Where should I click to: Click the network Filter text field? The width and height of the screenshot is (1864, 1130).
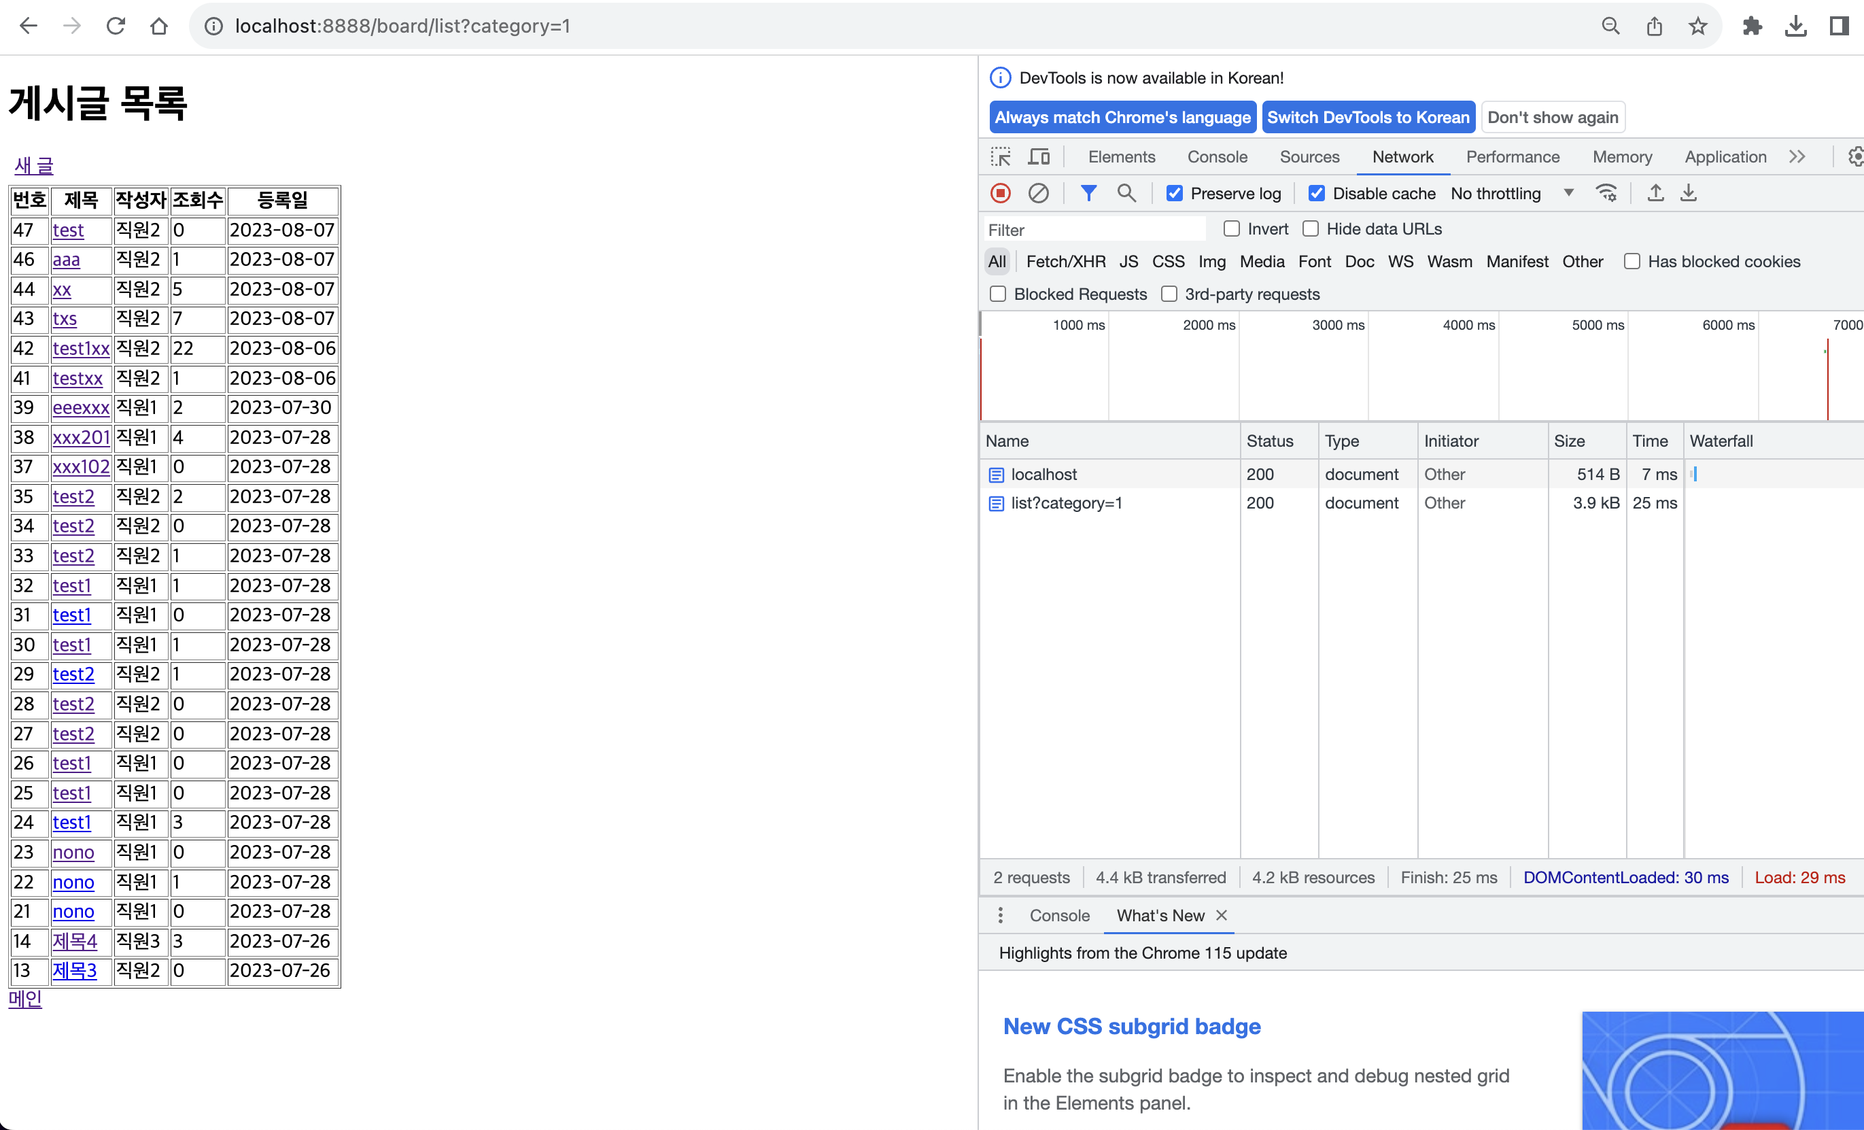click(x=1093, y=229)
